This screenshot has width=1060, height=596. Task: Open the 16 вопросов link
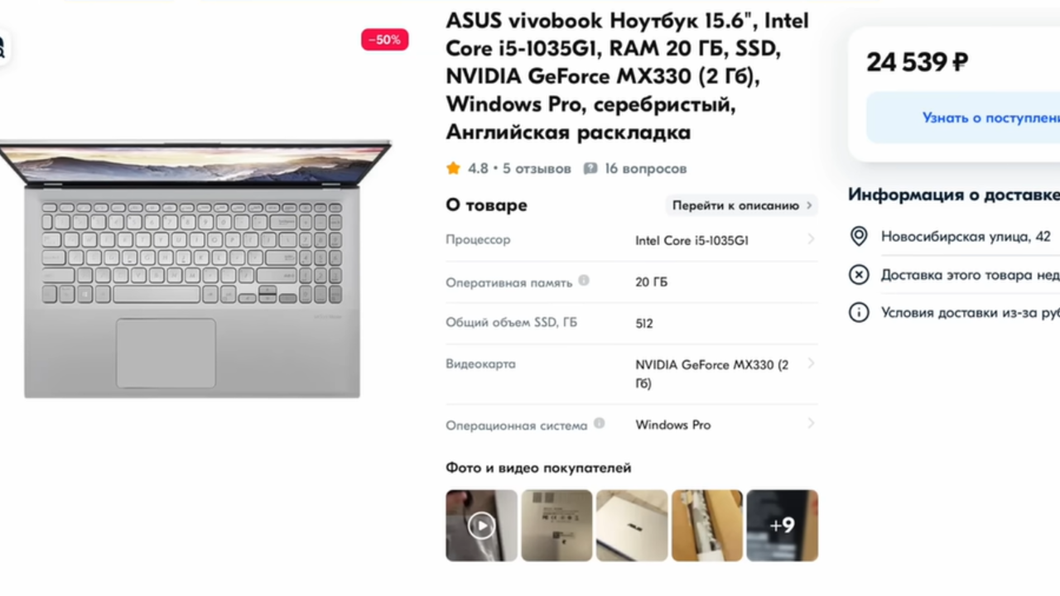point(645,168)
